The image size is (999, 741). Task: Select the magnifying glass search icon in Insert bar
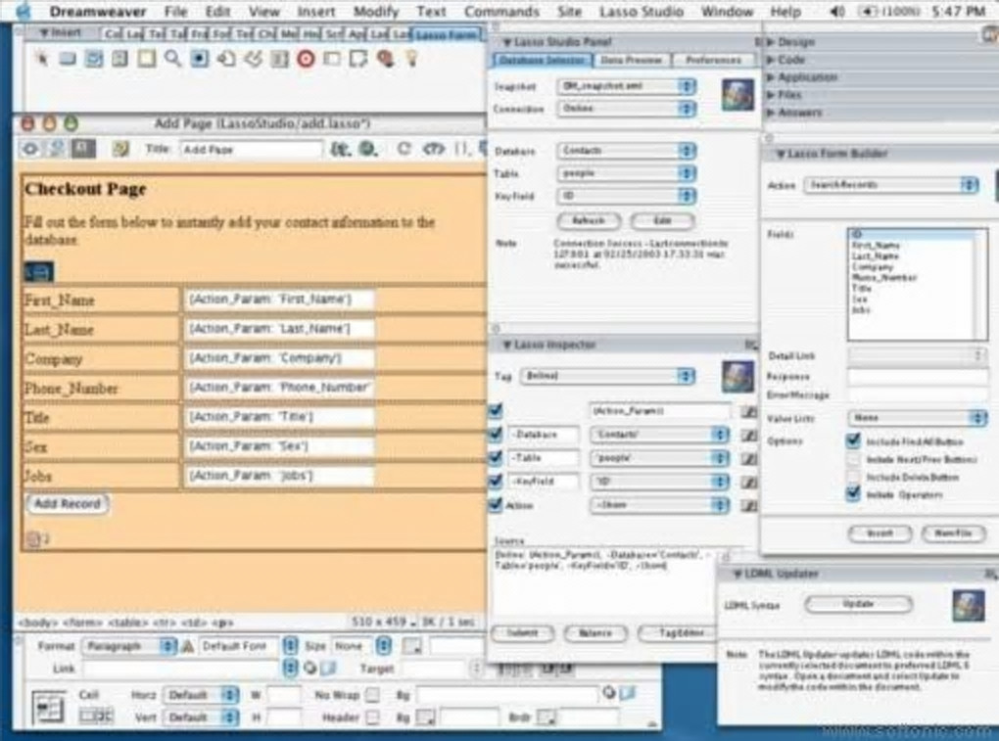point(172,59)
